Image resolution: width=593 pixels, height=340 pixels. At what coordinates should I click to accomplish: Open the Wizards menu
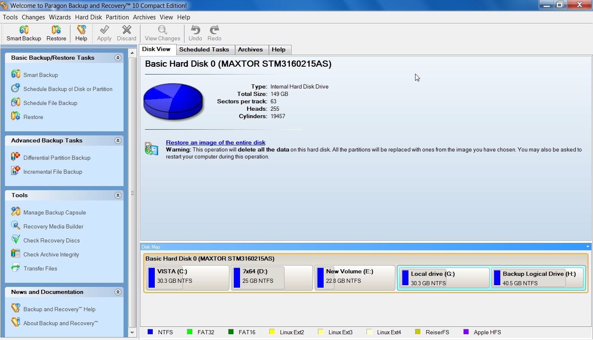[60, 17]
